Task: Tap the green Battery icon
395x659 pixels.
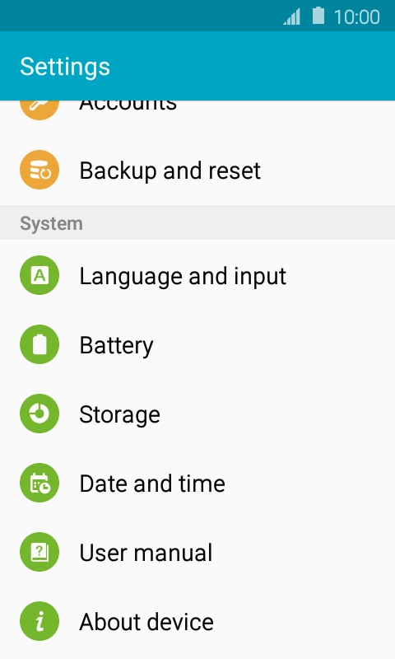Action: (x=39, y=344)
